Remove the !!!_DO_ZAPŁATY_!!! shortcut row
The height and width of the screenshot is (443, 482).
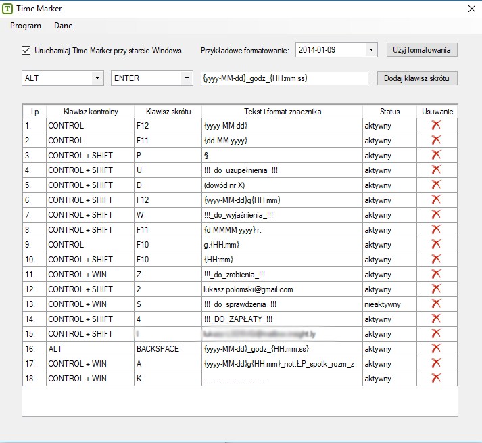pos(436,319)
